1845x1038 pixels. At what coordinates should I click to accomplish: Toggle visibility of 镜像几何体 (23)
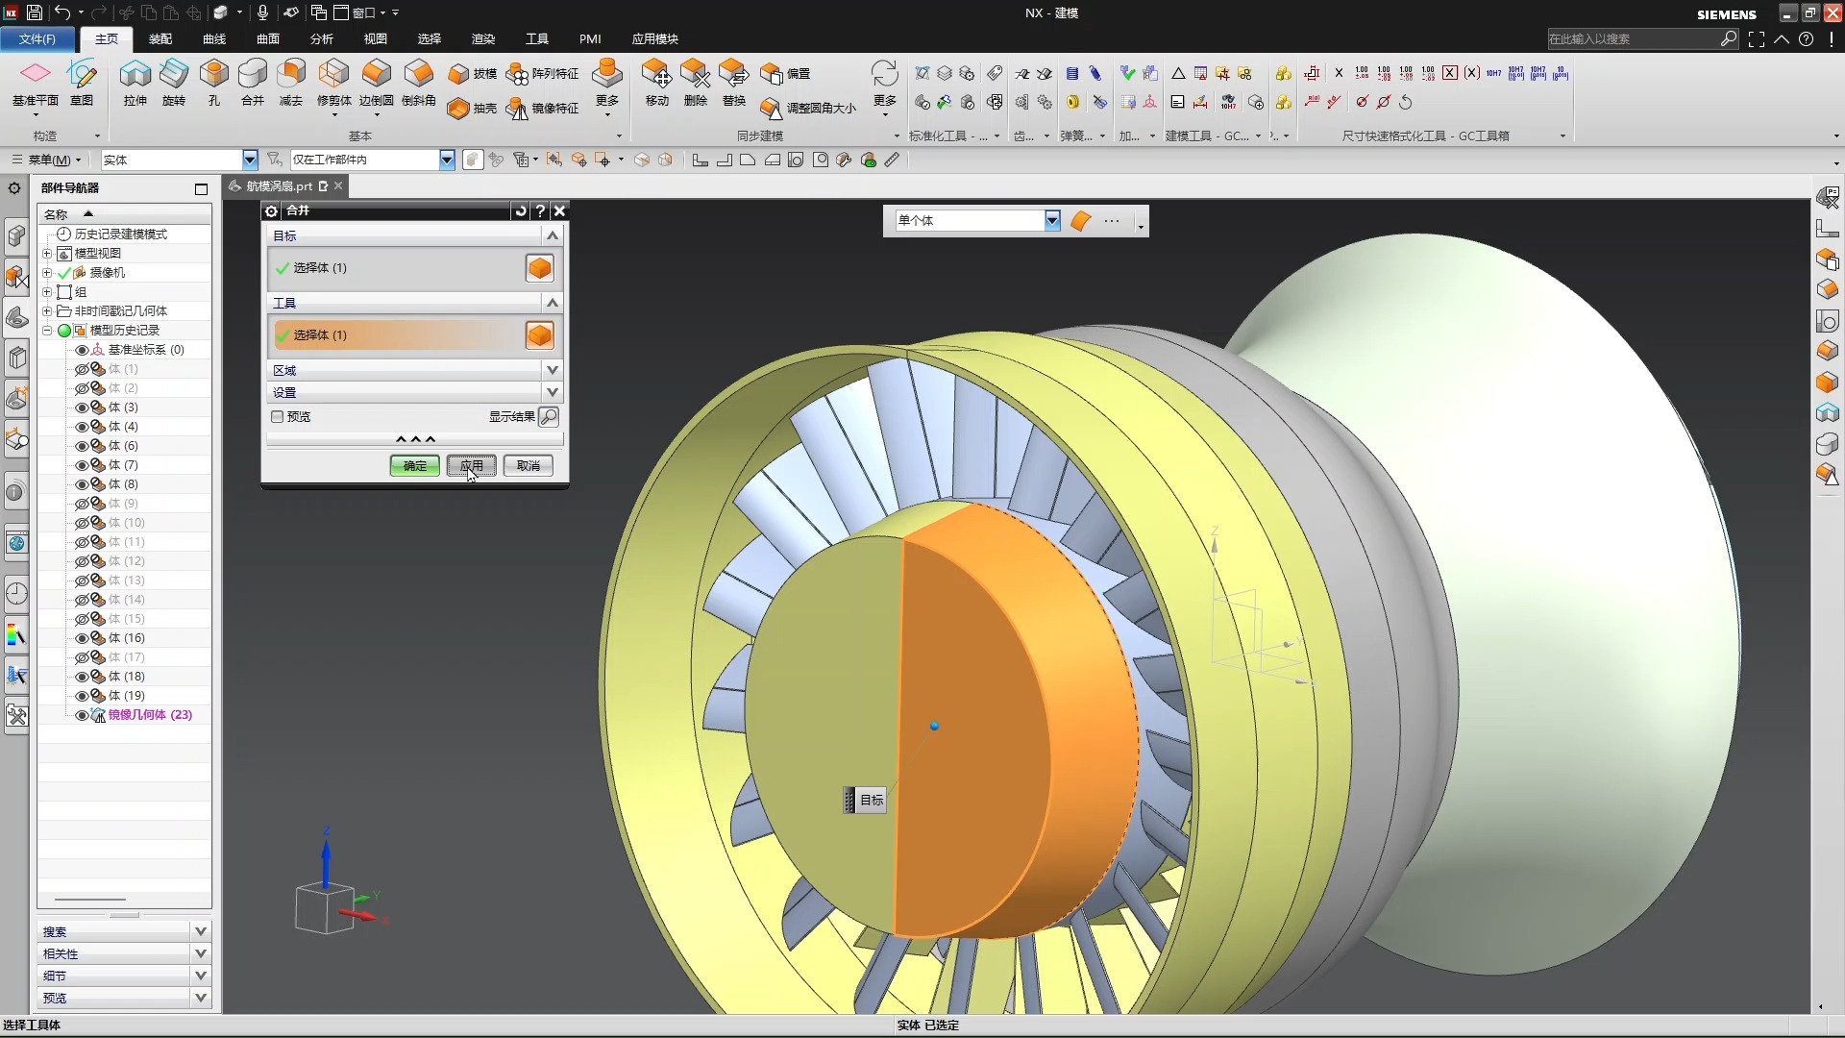click(81, 713)
